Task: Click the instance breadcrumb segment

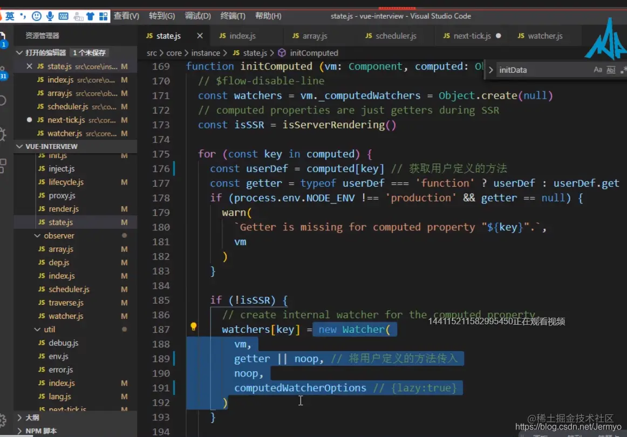Action: (x=206, y=53)
